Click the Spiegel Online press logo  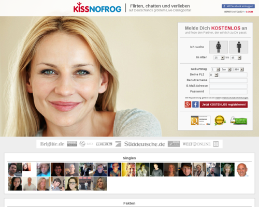pos(72,144)
